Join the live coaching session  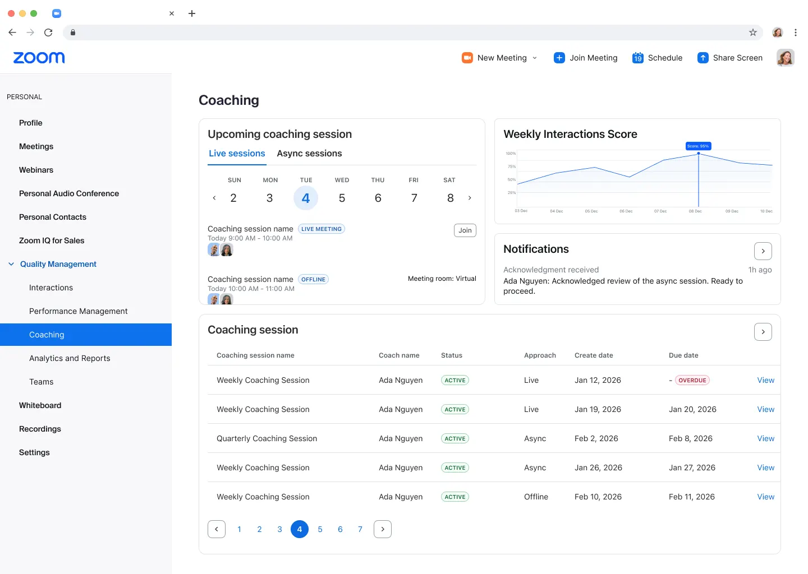click(465, 230)
